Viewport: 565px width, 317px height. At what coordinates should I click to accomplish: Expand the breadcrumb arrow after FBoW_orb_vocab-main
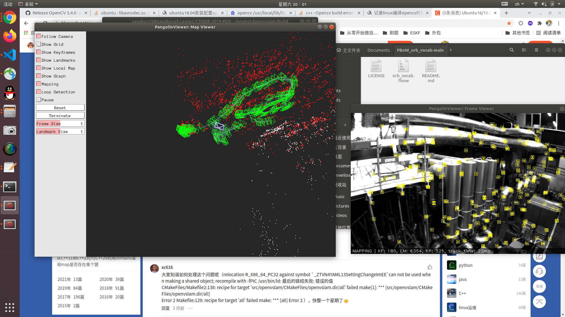pyautogui.click(x=451, y=50)
